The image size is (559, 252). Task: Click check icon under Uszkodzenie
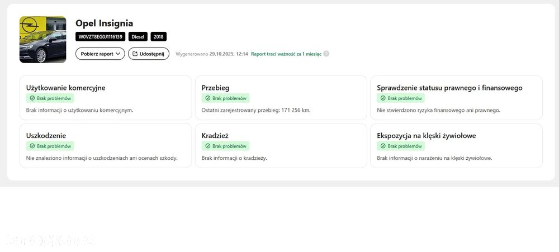tap(32, 146)
